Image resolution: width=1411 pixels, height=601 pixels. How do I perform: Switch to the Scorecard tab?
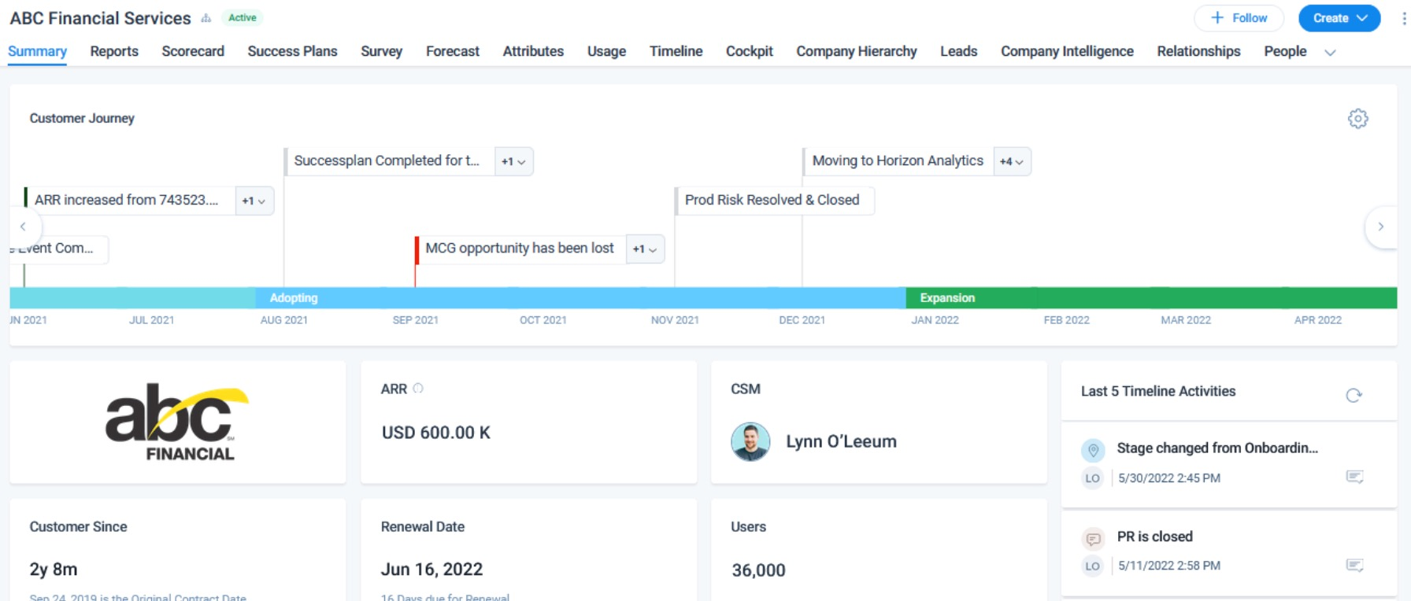(193, 51)
